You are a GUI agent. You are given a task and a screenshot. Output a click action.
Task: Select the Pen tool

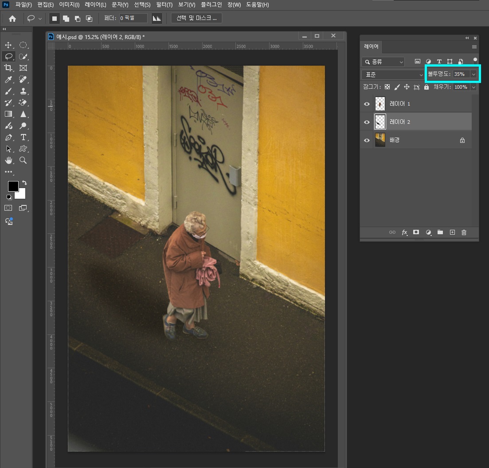[8, 137]
